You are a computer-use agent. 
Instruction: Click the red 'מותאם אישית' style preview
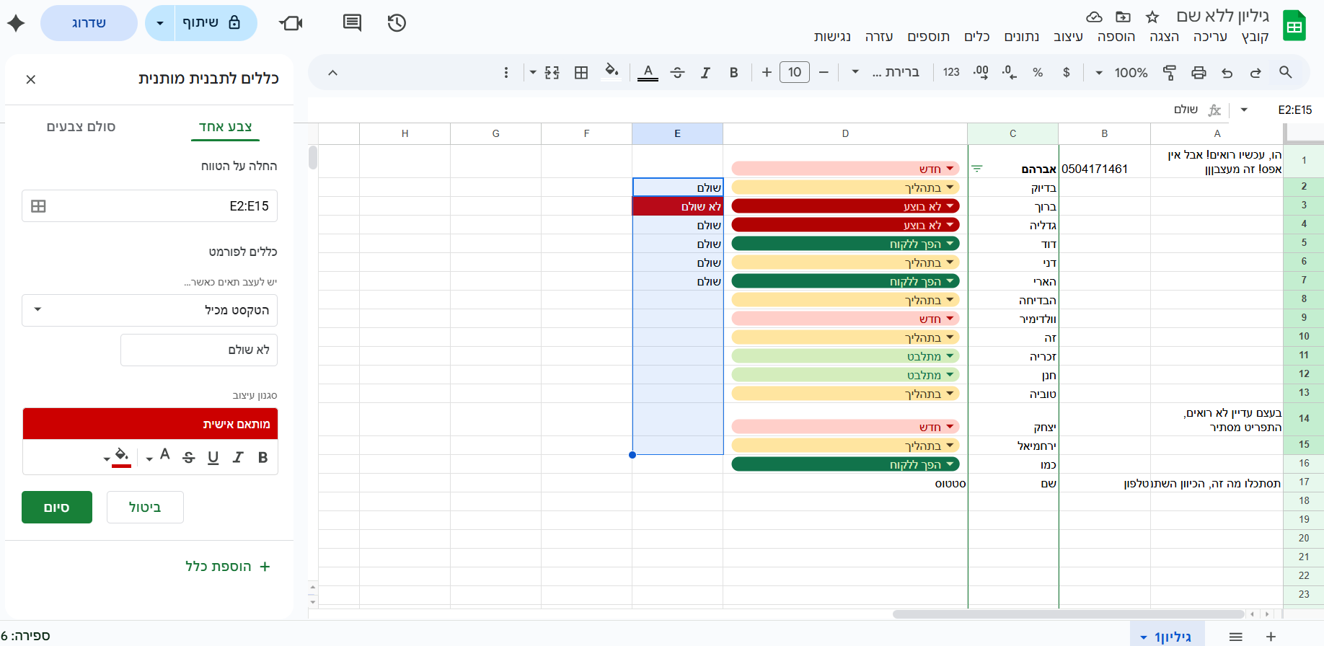(x=150, y=424)
